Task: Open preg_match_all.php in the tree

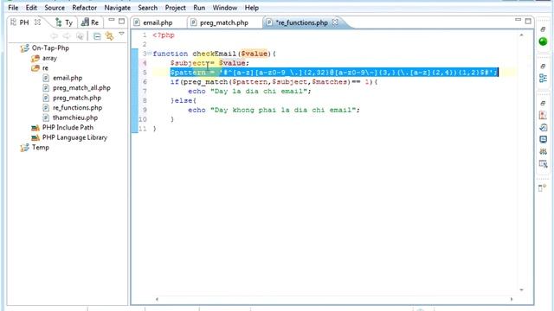Action: [81, 88]
